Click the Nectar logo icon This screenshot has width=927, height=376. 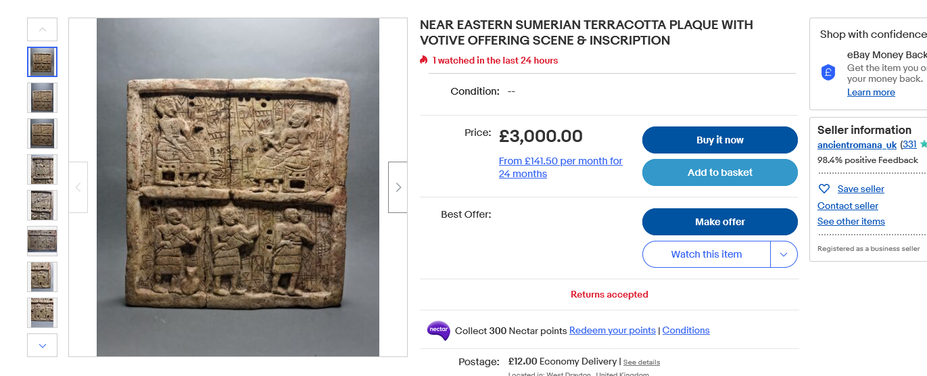tap(438, 331)
